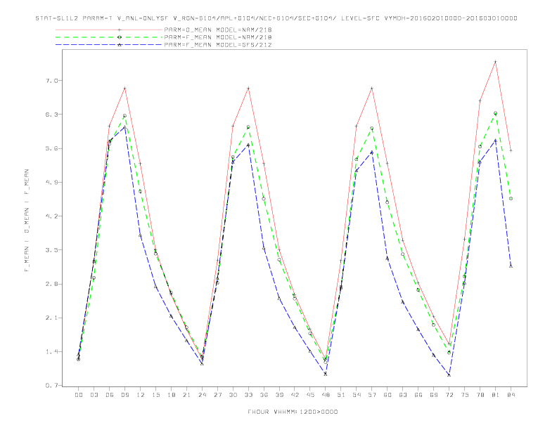Click x-axis tick label 69
This screenshot has height=430, width=557.
(x=434, y=395)
